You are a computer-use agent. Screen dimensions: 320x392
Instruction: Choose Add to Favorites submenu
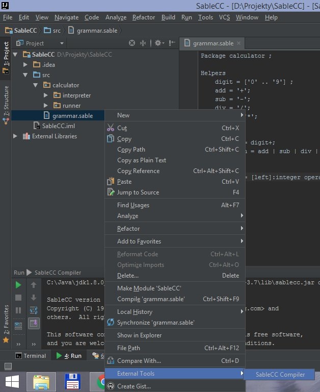175,241
